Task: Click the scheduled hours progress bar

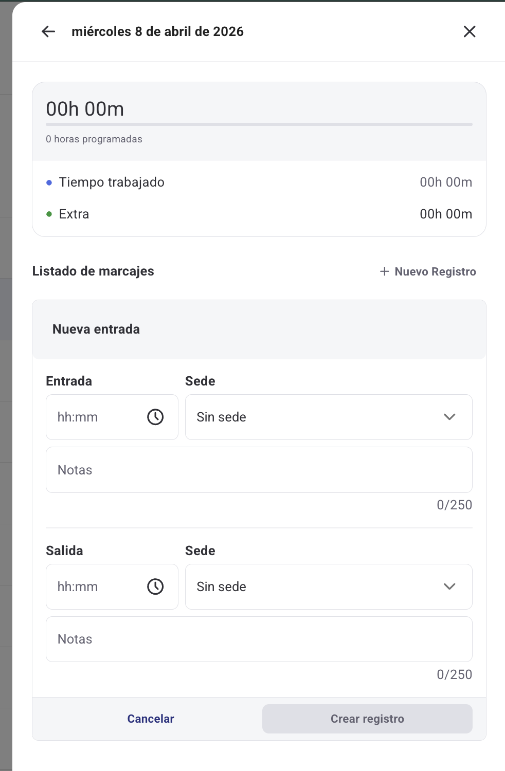Action: coord(259,124)
